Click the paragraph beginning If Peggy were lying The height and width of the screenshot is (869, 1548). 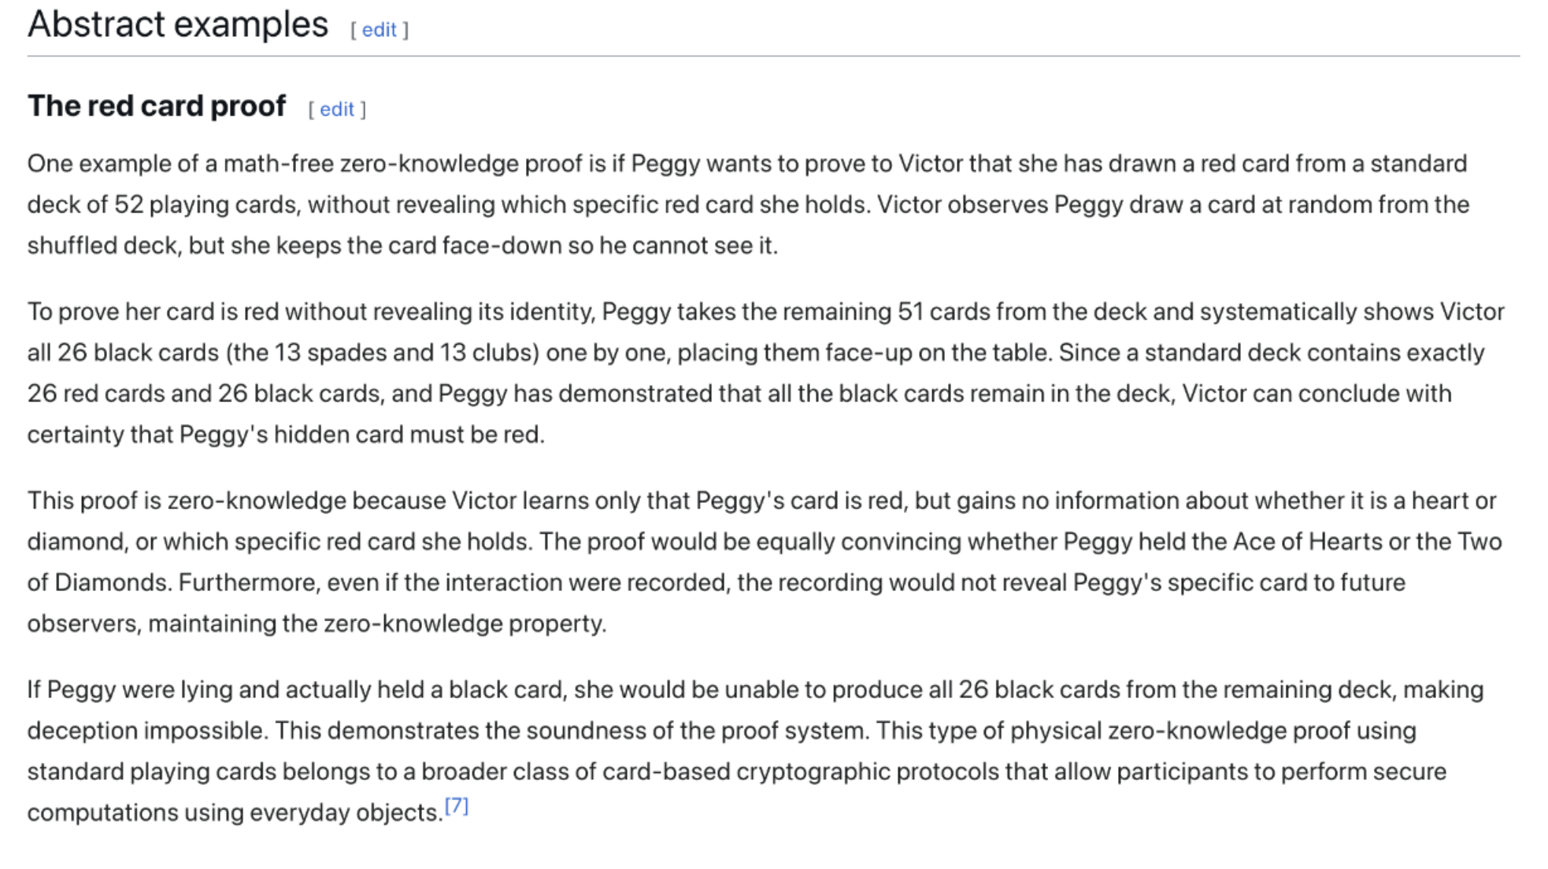[x=756, y=751]
